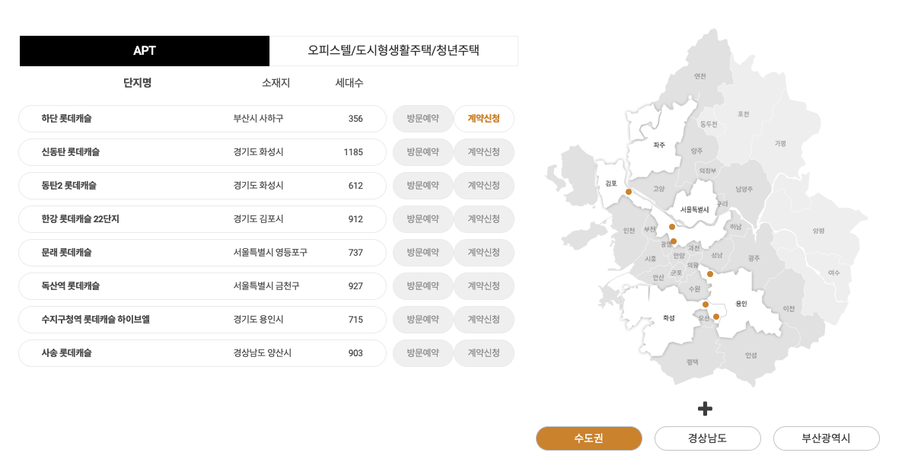Click 방문예약 for 동탄2 롯데캐슬

423,185
